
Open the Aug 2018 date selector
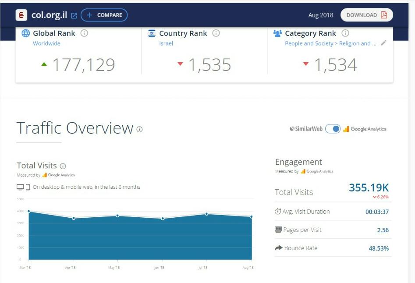(320, 15)
